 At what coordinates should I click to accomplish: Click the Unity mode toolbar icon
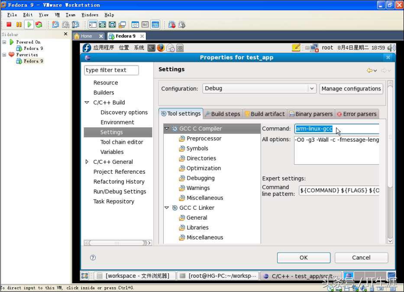click(x=122, y=25)
